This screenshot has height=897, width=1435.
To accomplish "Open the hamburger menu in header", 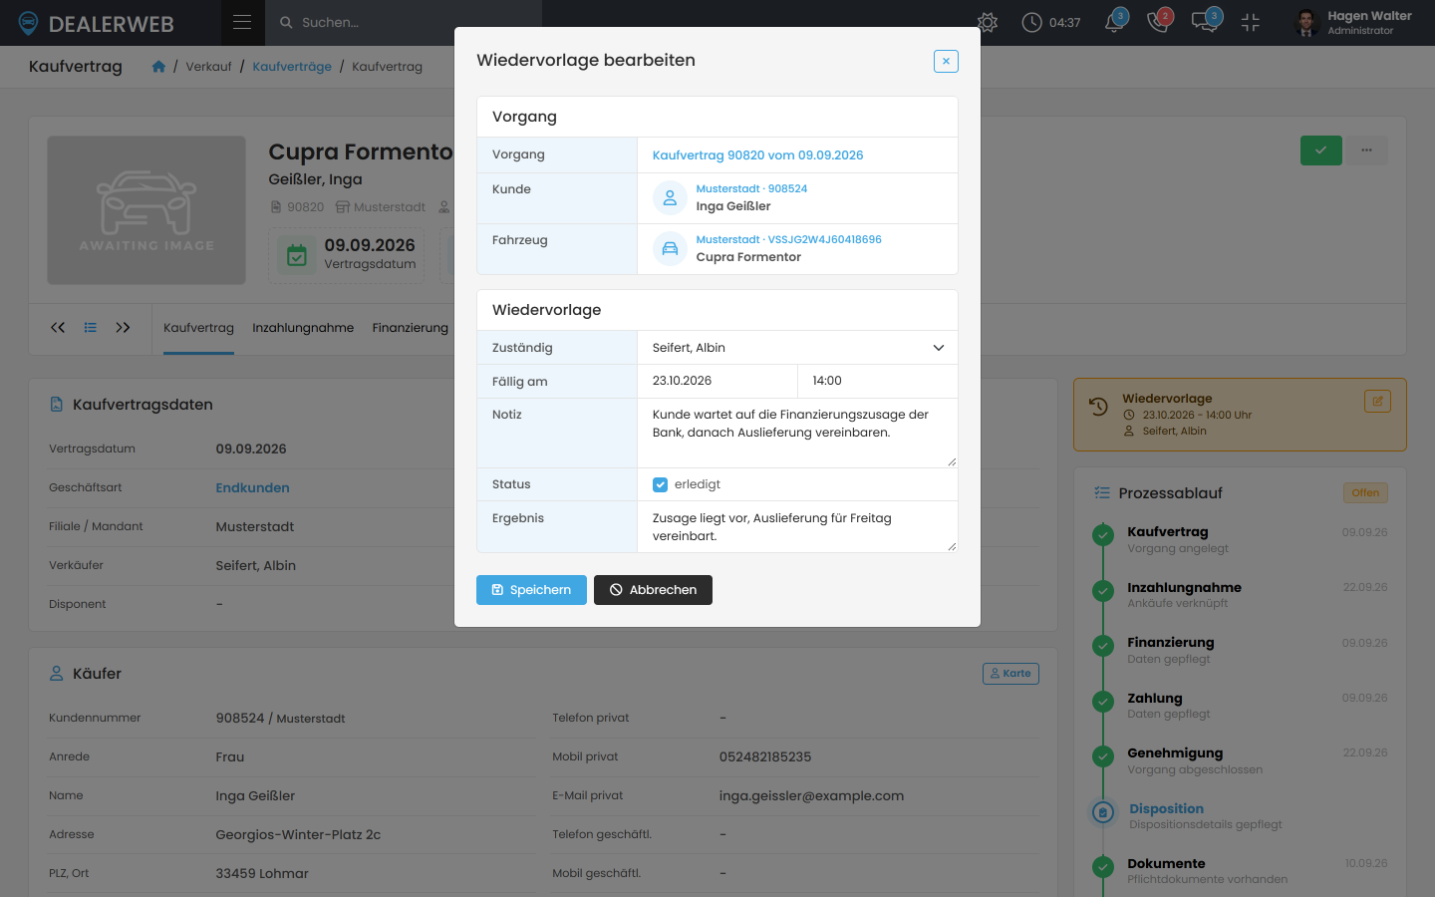I will tap(242, 22).
